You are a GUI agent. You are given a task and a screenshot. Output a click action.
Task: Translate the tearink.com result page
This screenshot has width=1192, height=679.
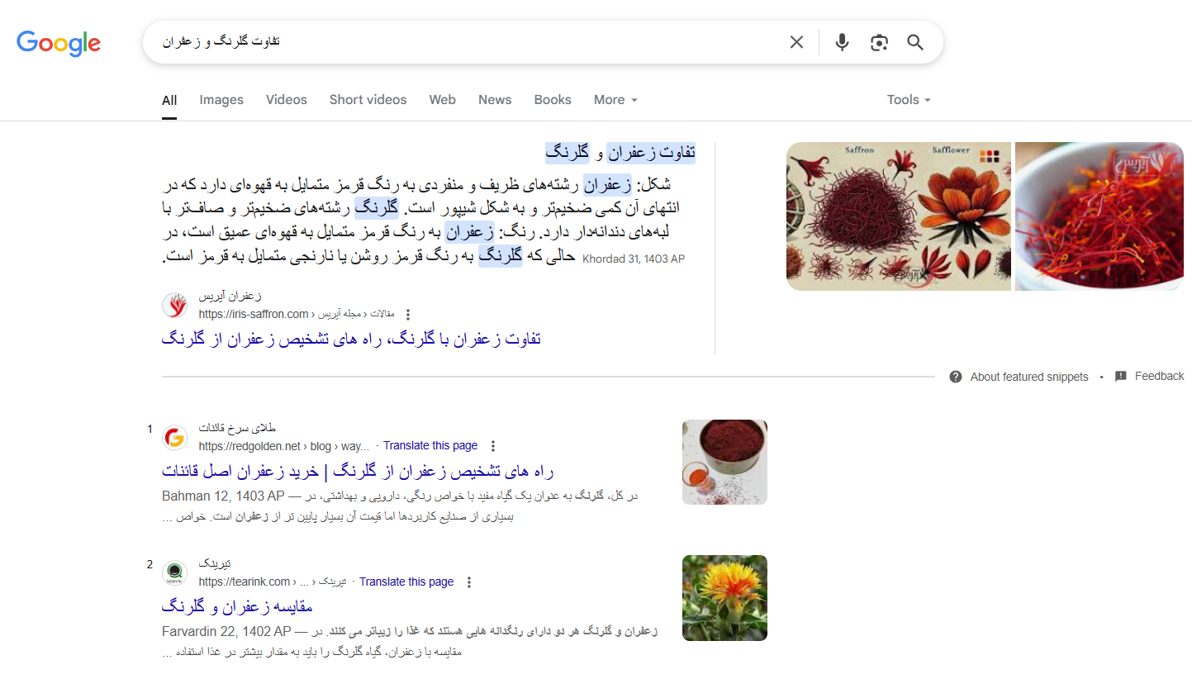(x=406, y=582)
